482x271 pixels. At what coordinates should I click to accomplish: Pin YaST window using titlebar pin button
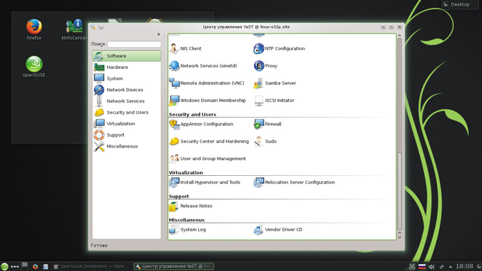[101, 27]
